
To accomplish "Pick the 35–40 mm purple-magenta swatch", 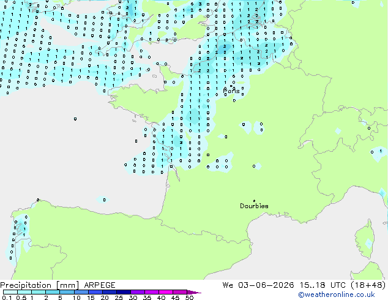I will click(151, 292).
